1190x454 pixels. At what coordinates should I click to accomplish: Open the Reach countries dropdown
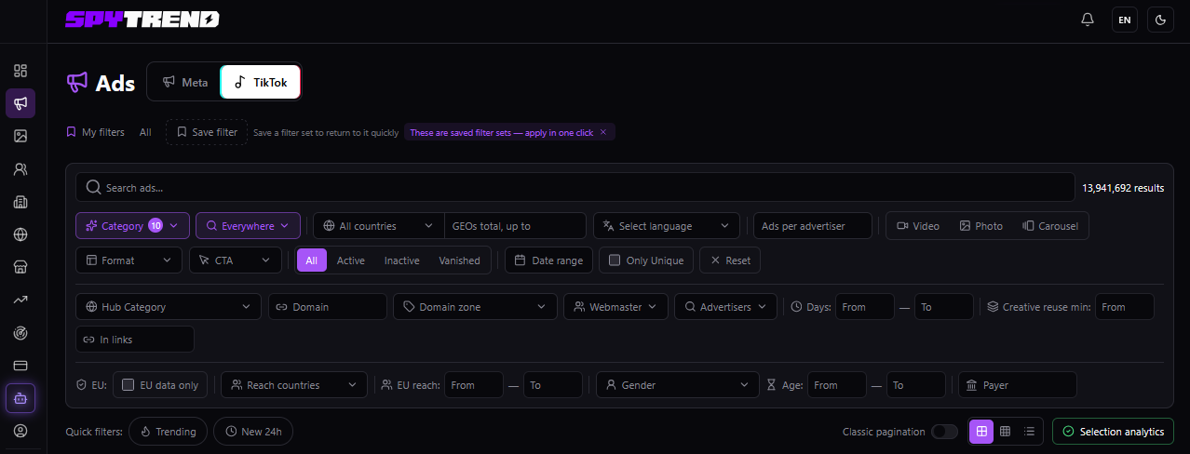[294, 385]
